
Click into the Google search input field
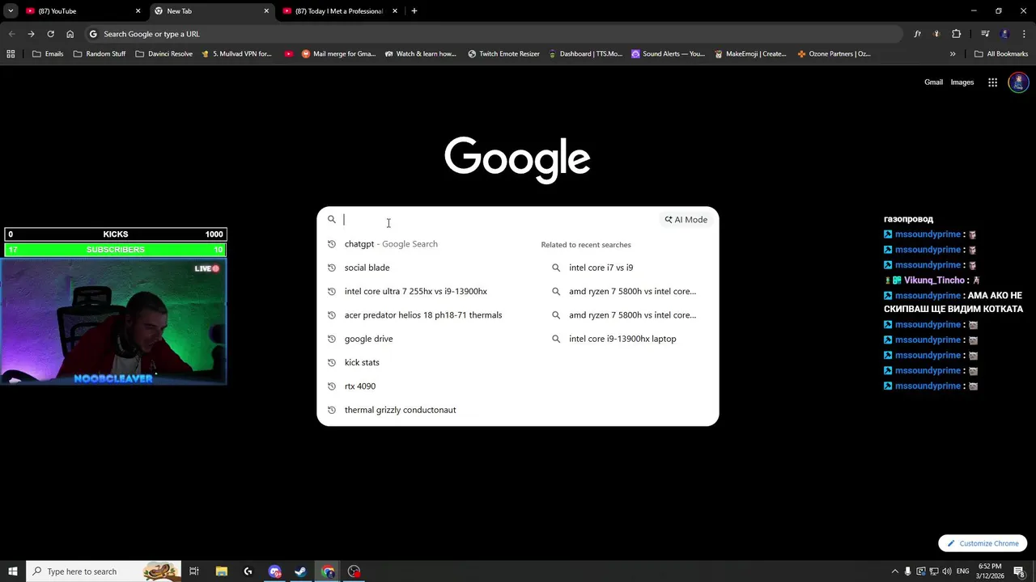click(x=500, y=220)
